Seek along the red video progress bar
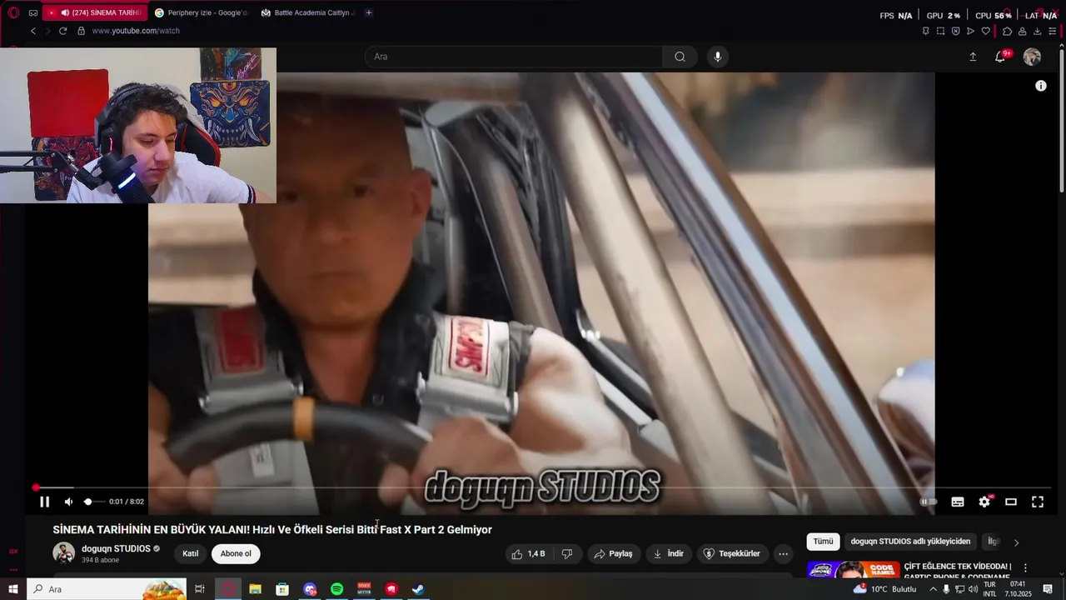Screen dimensions: 1066x600 [x=541, y=487]
